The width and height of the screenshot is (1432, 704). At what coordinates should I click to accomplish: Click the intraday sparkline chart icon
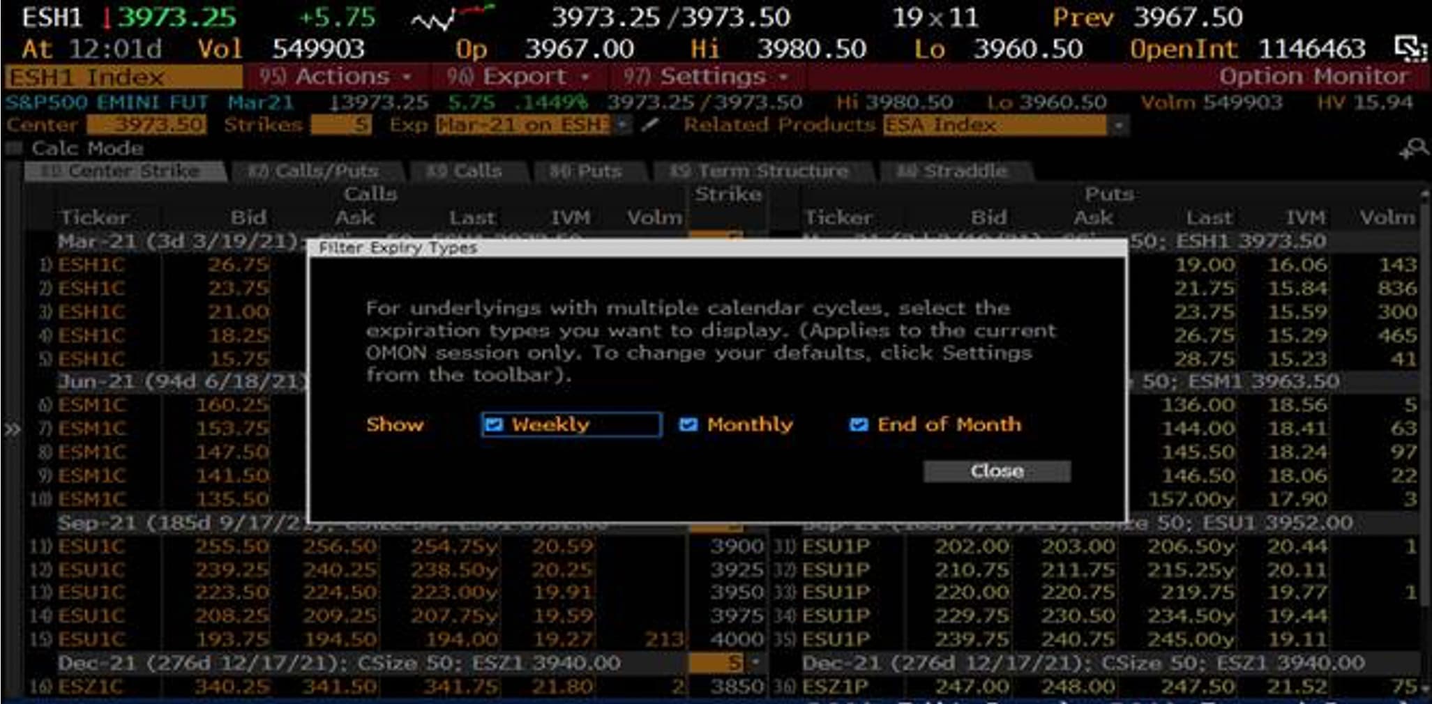[452, 17]
